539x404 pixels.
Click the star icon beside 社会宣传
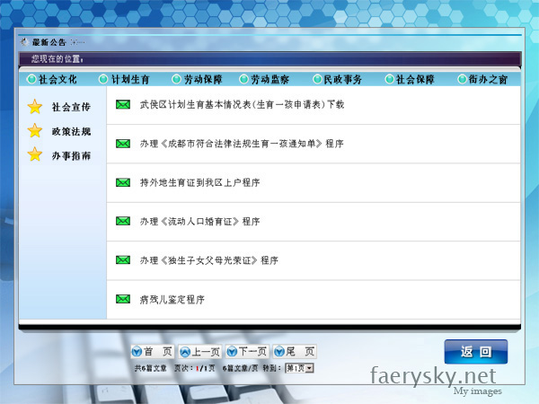35,107
